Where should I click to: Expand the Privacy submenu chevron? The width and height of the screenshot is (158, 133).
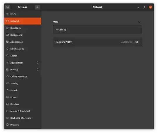pos(37,70)
